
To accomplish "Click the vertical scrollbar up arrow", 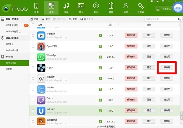I will 181,24.
